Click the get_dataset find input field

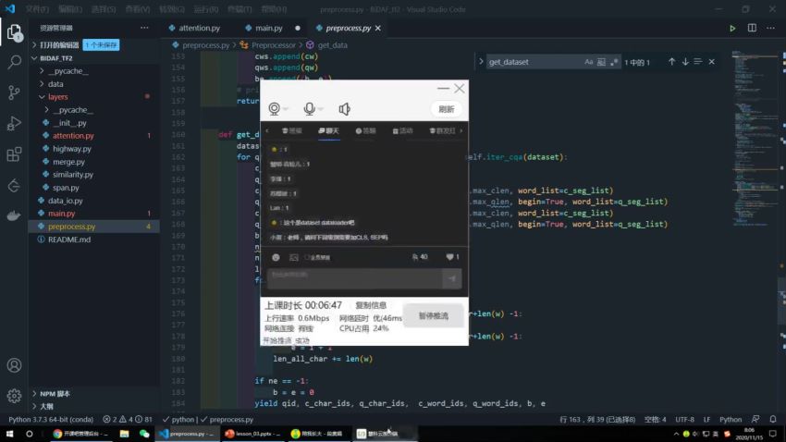[x=532, y=62]
